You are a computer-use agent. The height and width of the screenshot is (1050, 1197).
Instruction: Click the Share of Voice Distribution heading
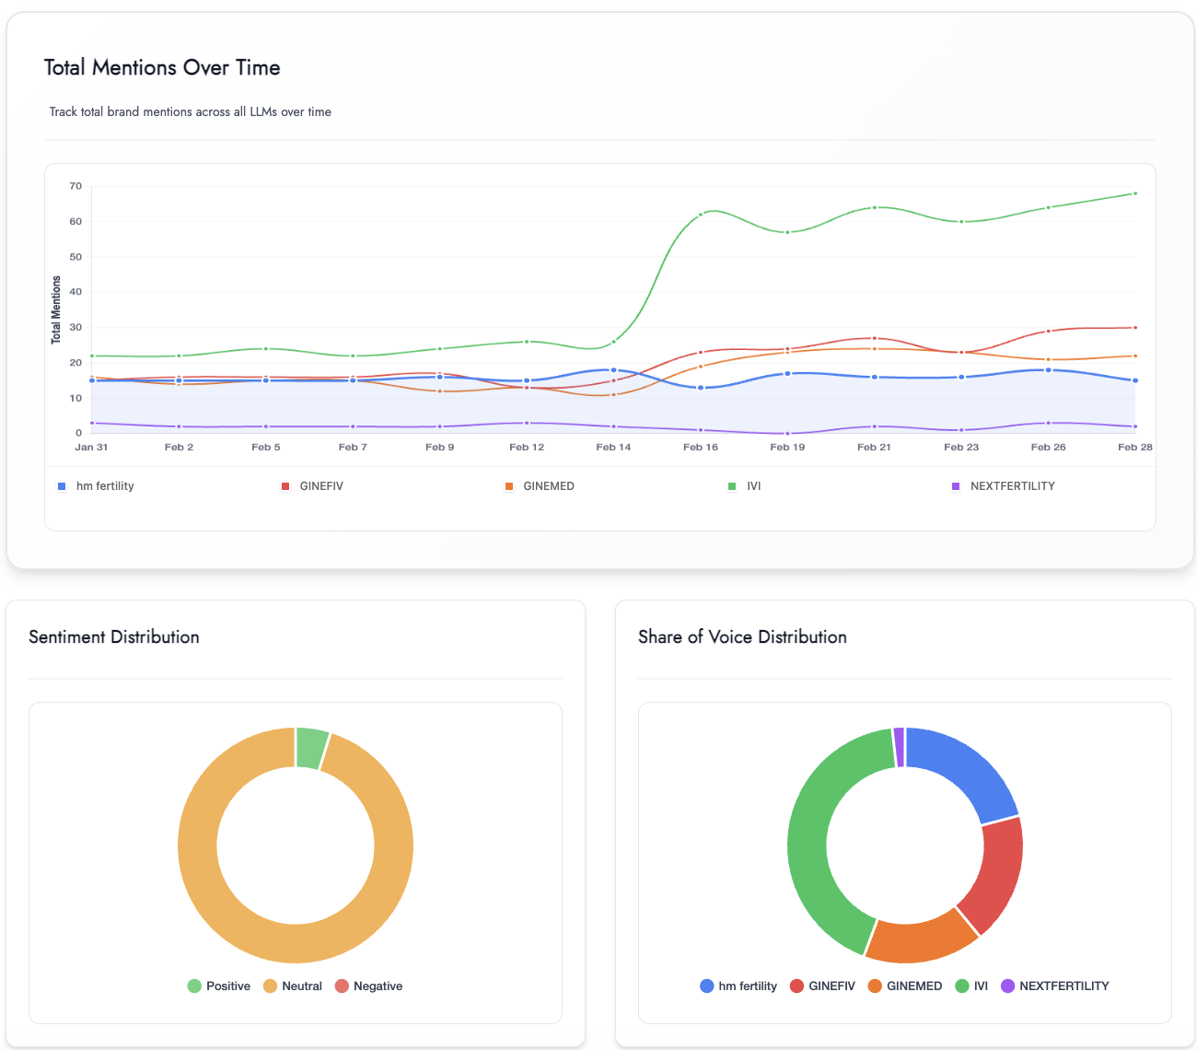point(742,637)
